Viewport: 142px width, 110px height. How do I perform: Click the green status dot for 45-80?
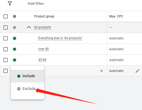(x=15, y=60)
